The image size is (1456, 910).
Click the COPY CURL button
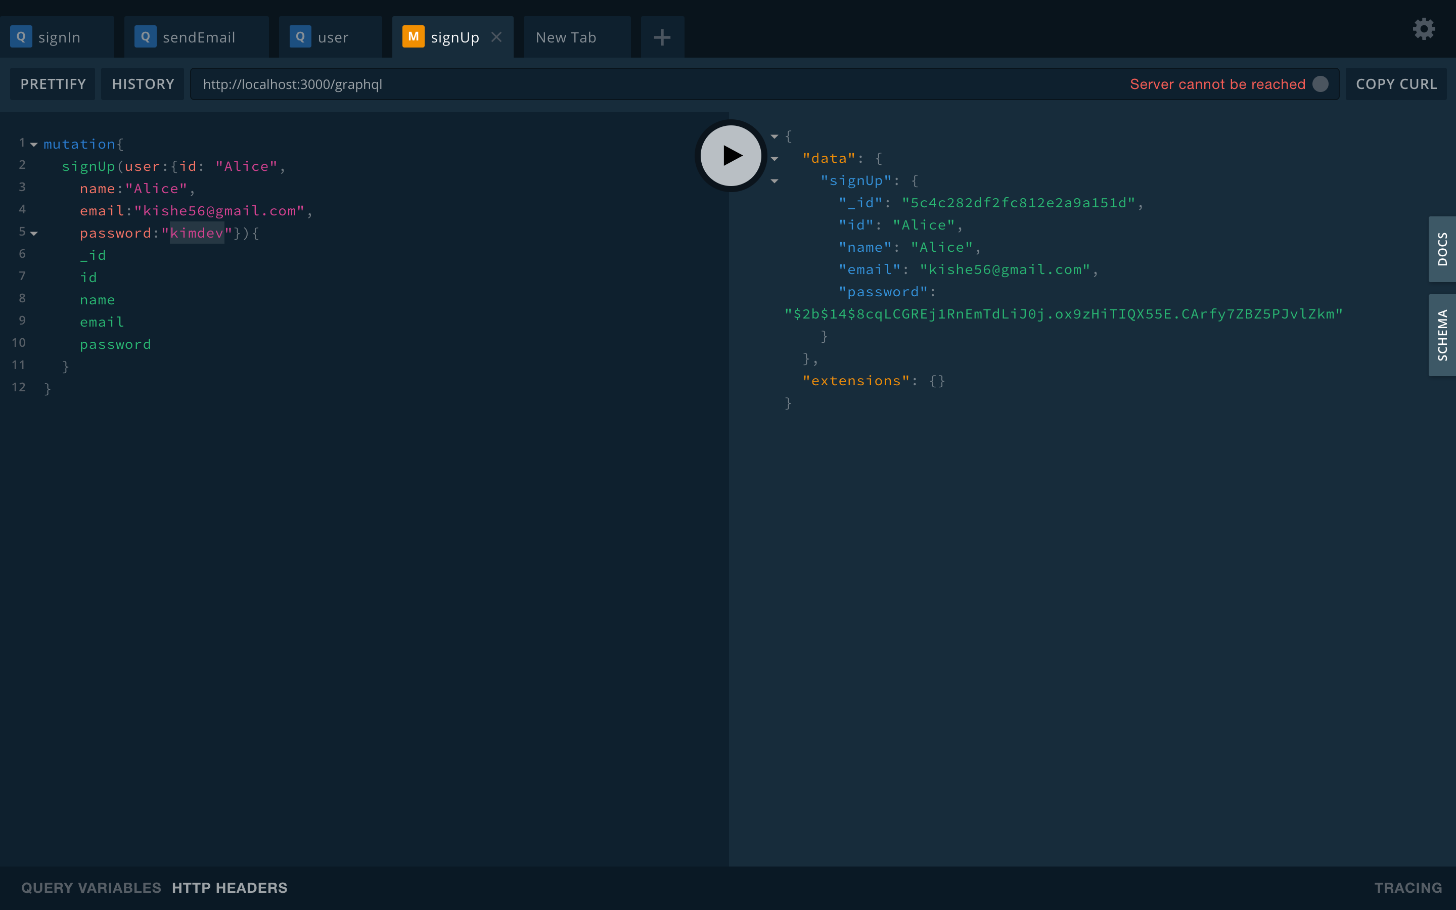pos(1396,83)
